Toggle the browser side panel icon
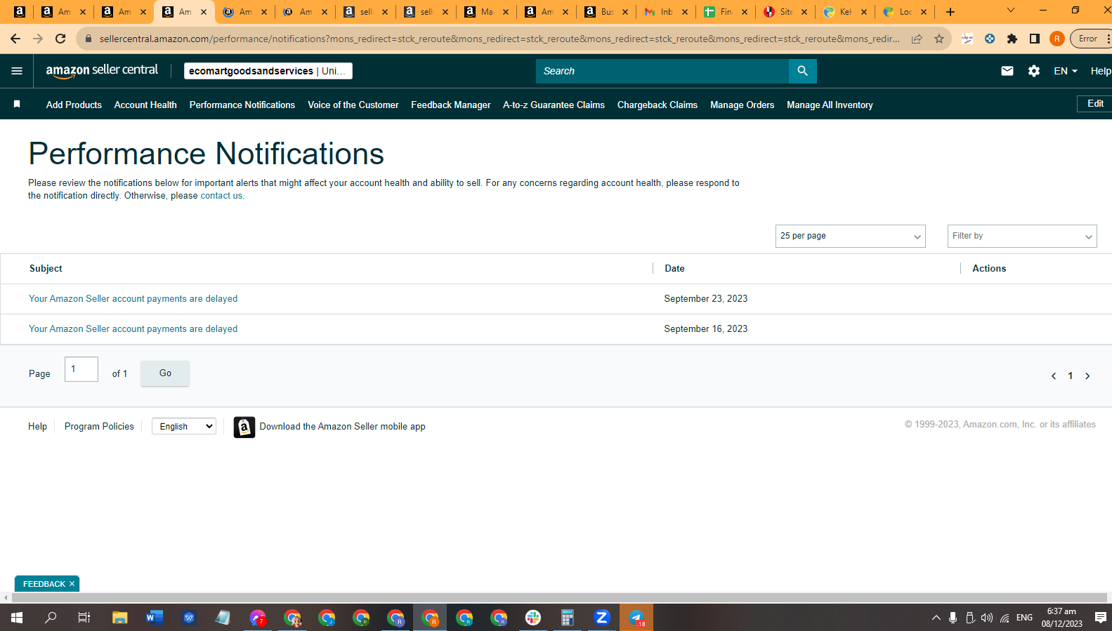Screen dimensions: 1112x631 (x=1035, y=39)
